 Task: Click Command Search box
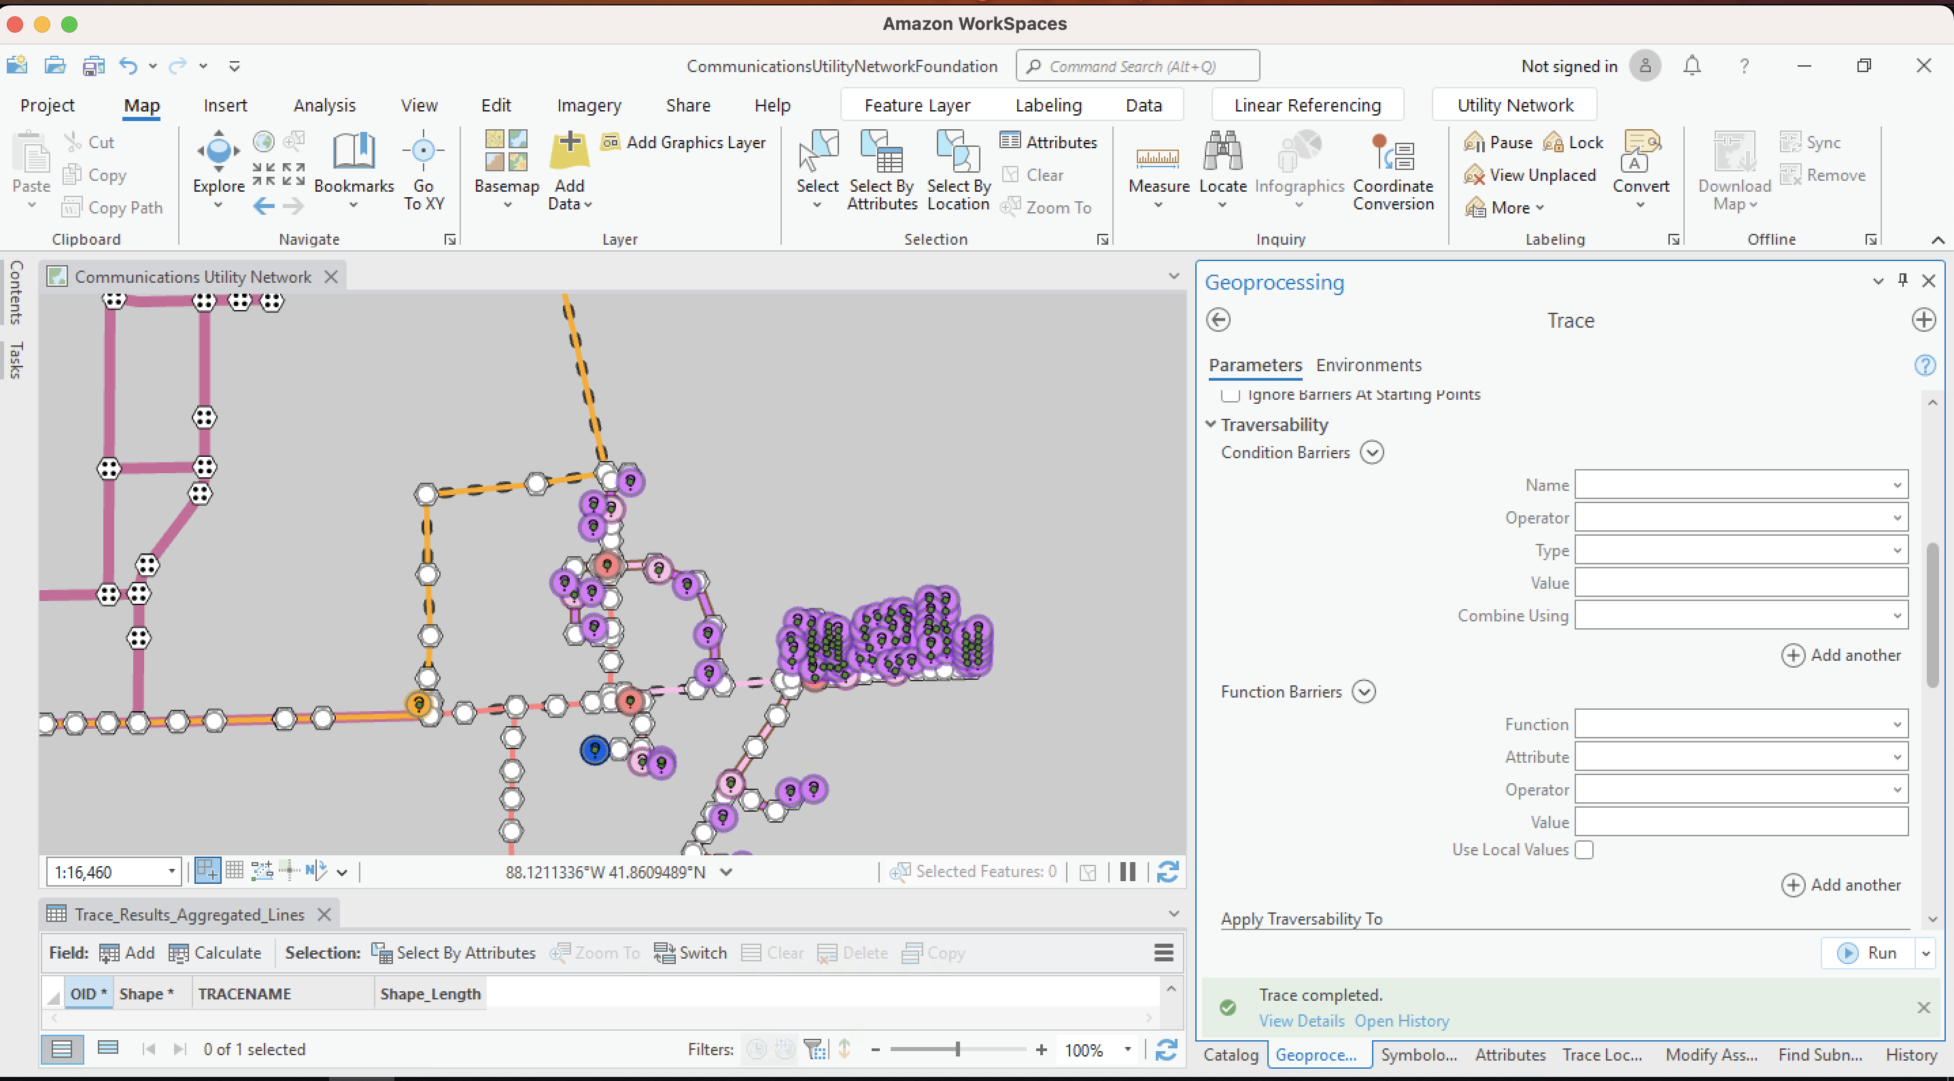(1138, 66)
